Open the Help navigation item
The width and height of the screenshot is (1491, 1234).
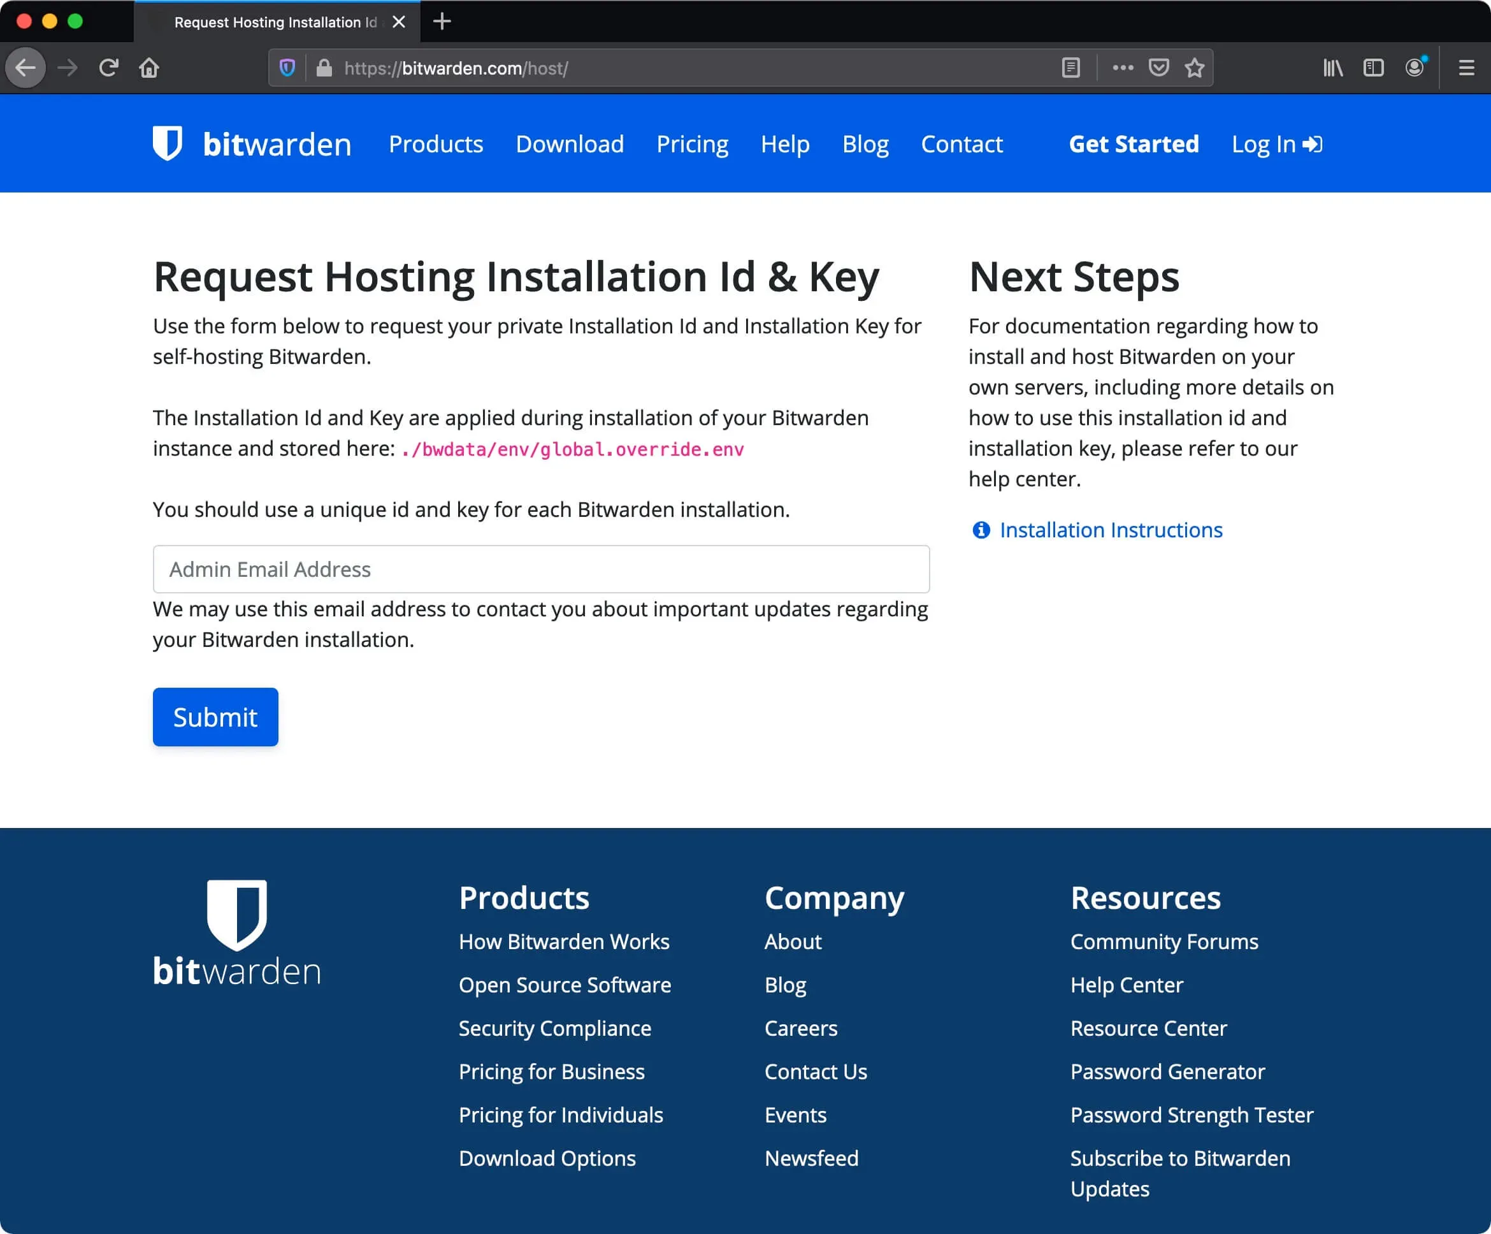point(785,144)
